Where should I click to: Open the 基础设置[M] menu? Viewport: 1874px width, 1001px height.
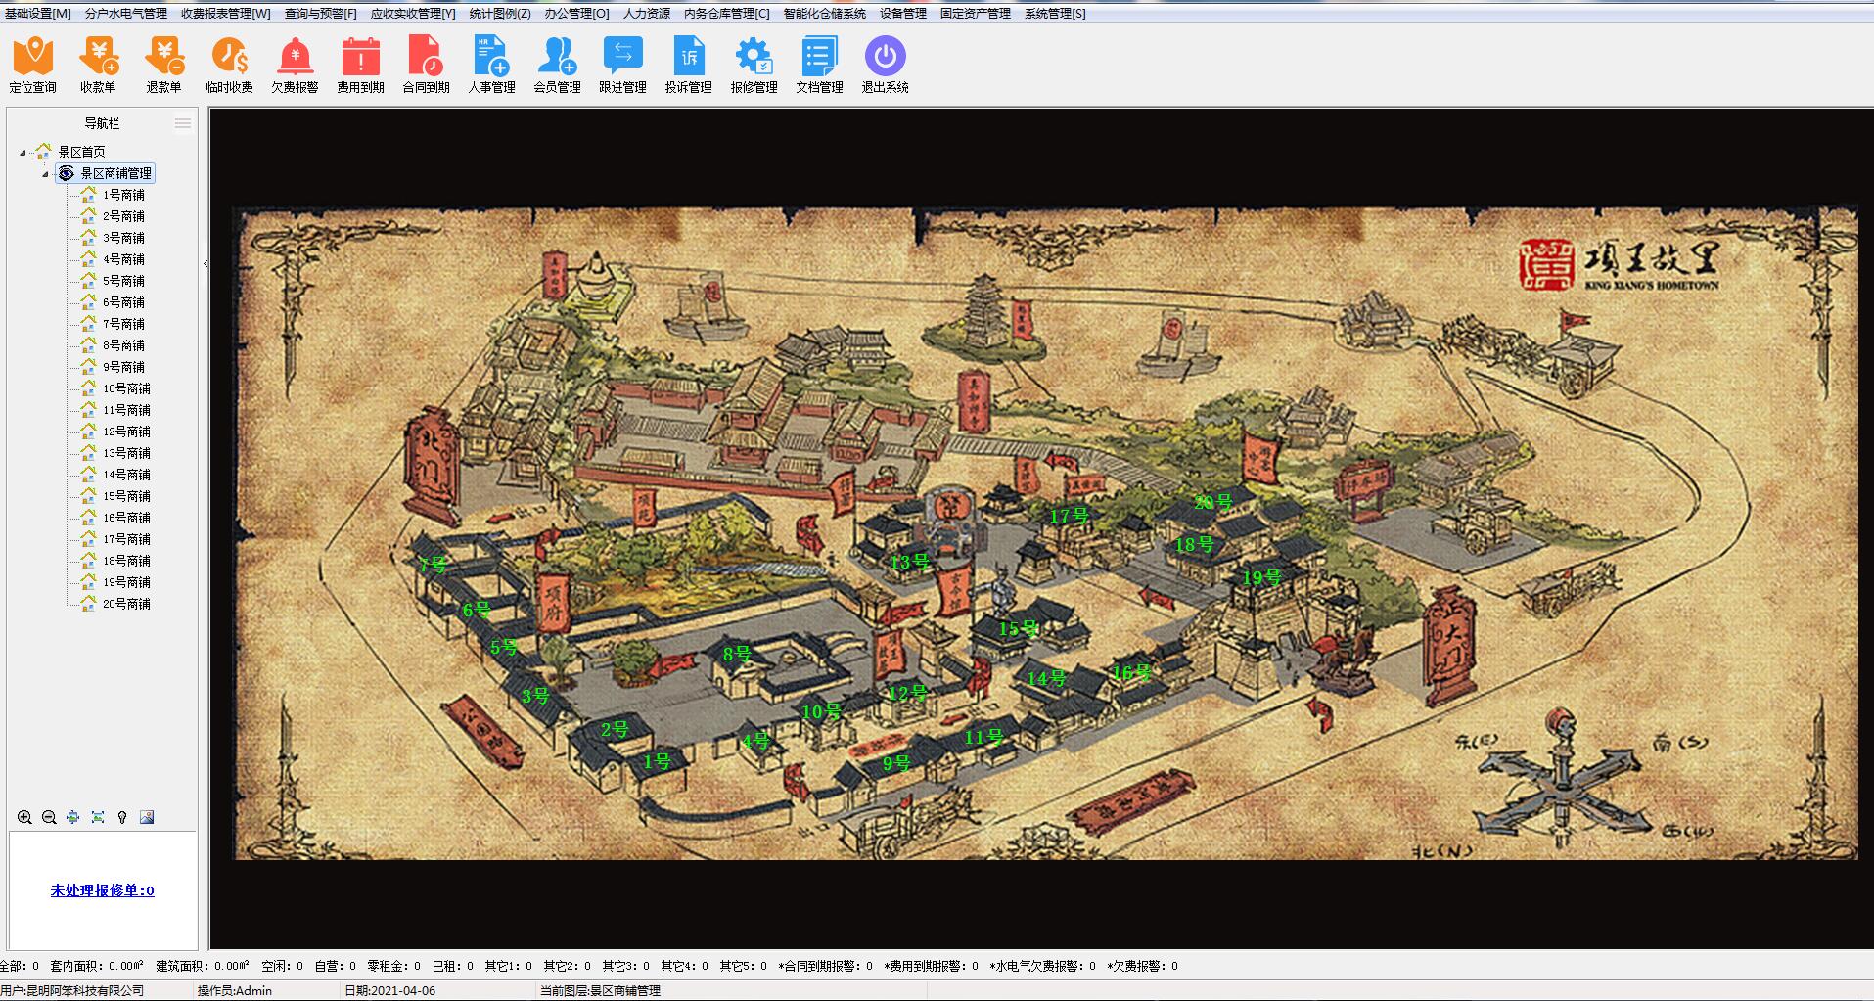[37, 14]
